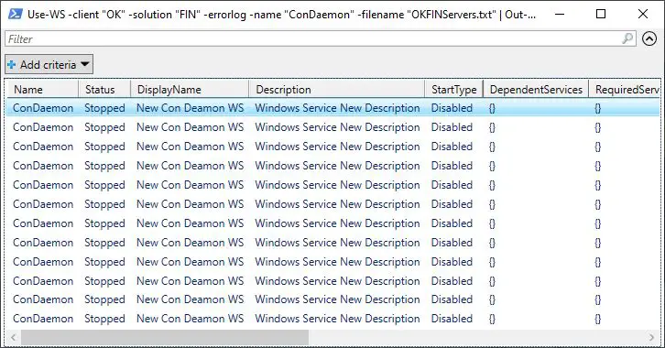Sort by the Name column header

41,90
